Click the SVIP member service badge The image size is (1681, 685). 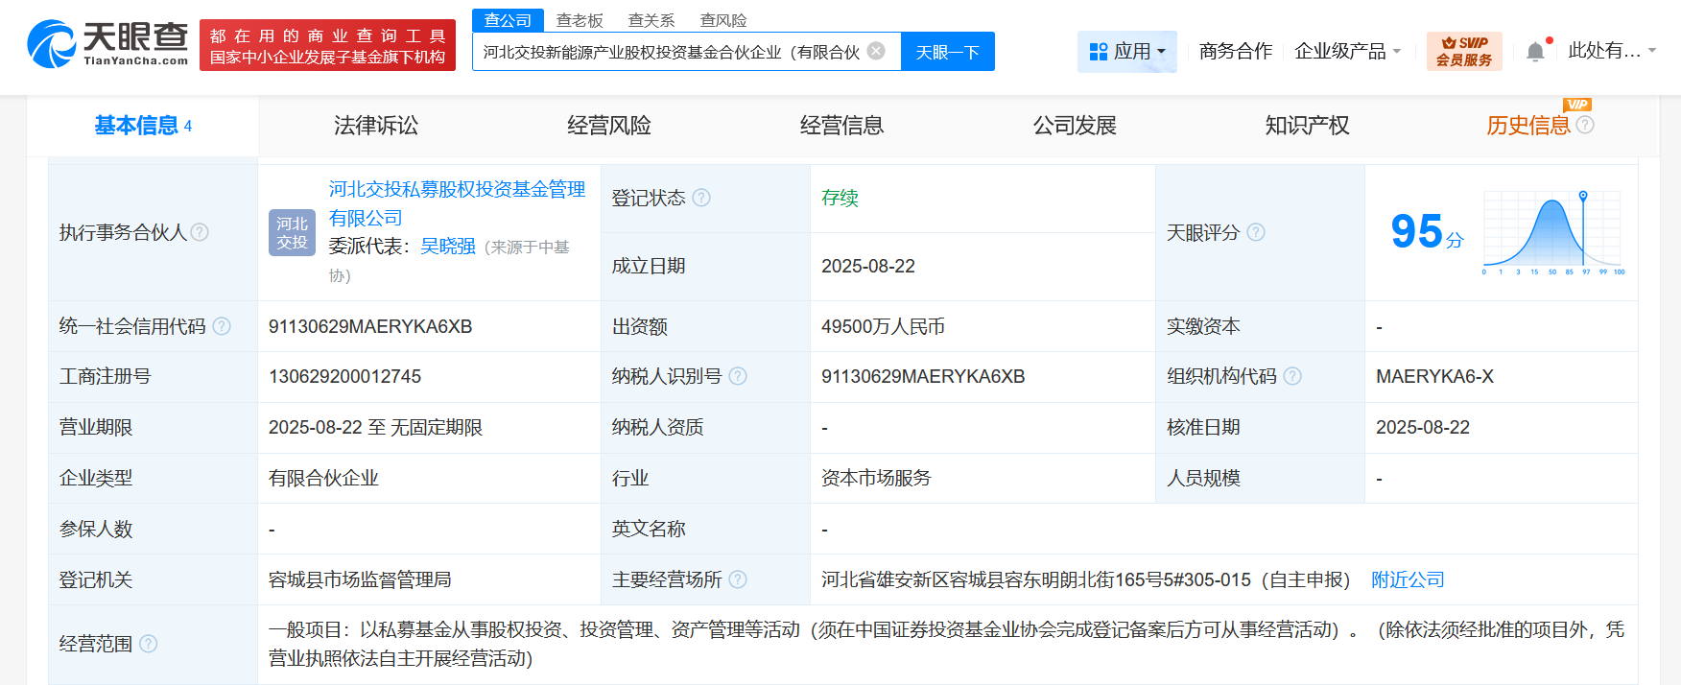(1464, 51)
